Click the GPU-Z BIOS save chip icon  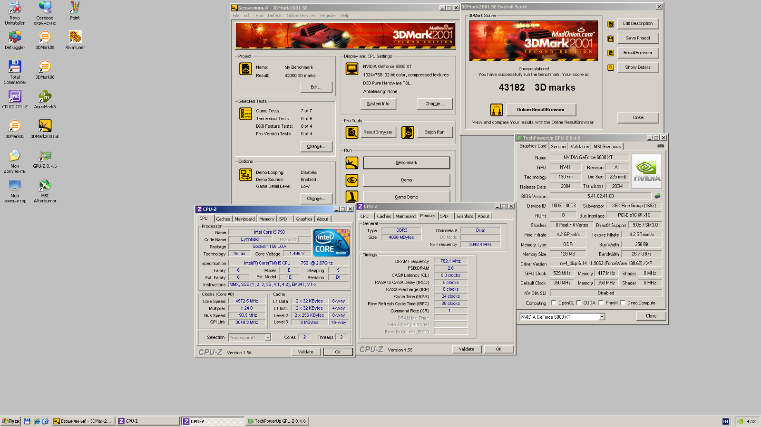click(x=658, y=196)
